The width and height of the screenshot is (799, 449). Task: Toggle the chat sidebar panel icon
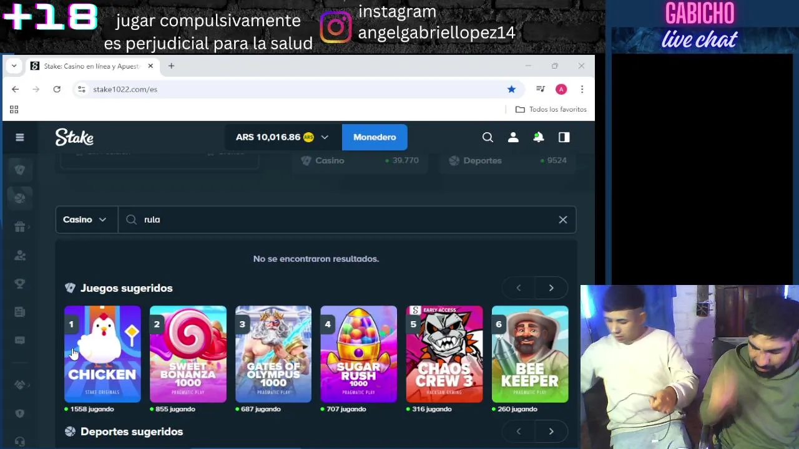click(564, 137)
